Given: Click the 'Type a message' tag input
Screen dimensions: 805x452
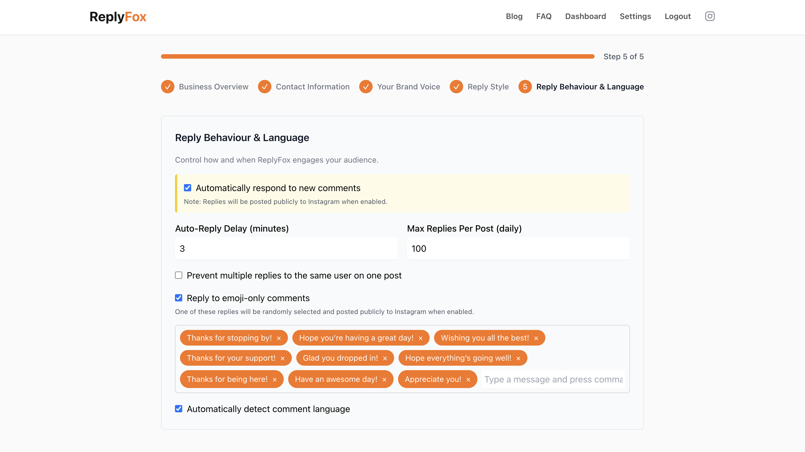Looking at the screenshot, I should click(x=553, y=379).
